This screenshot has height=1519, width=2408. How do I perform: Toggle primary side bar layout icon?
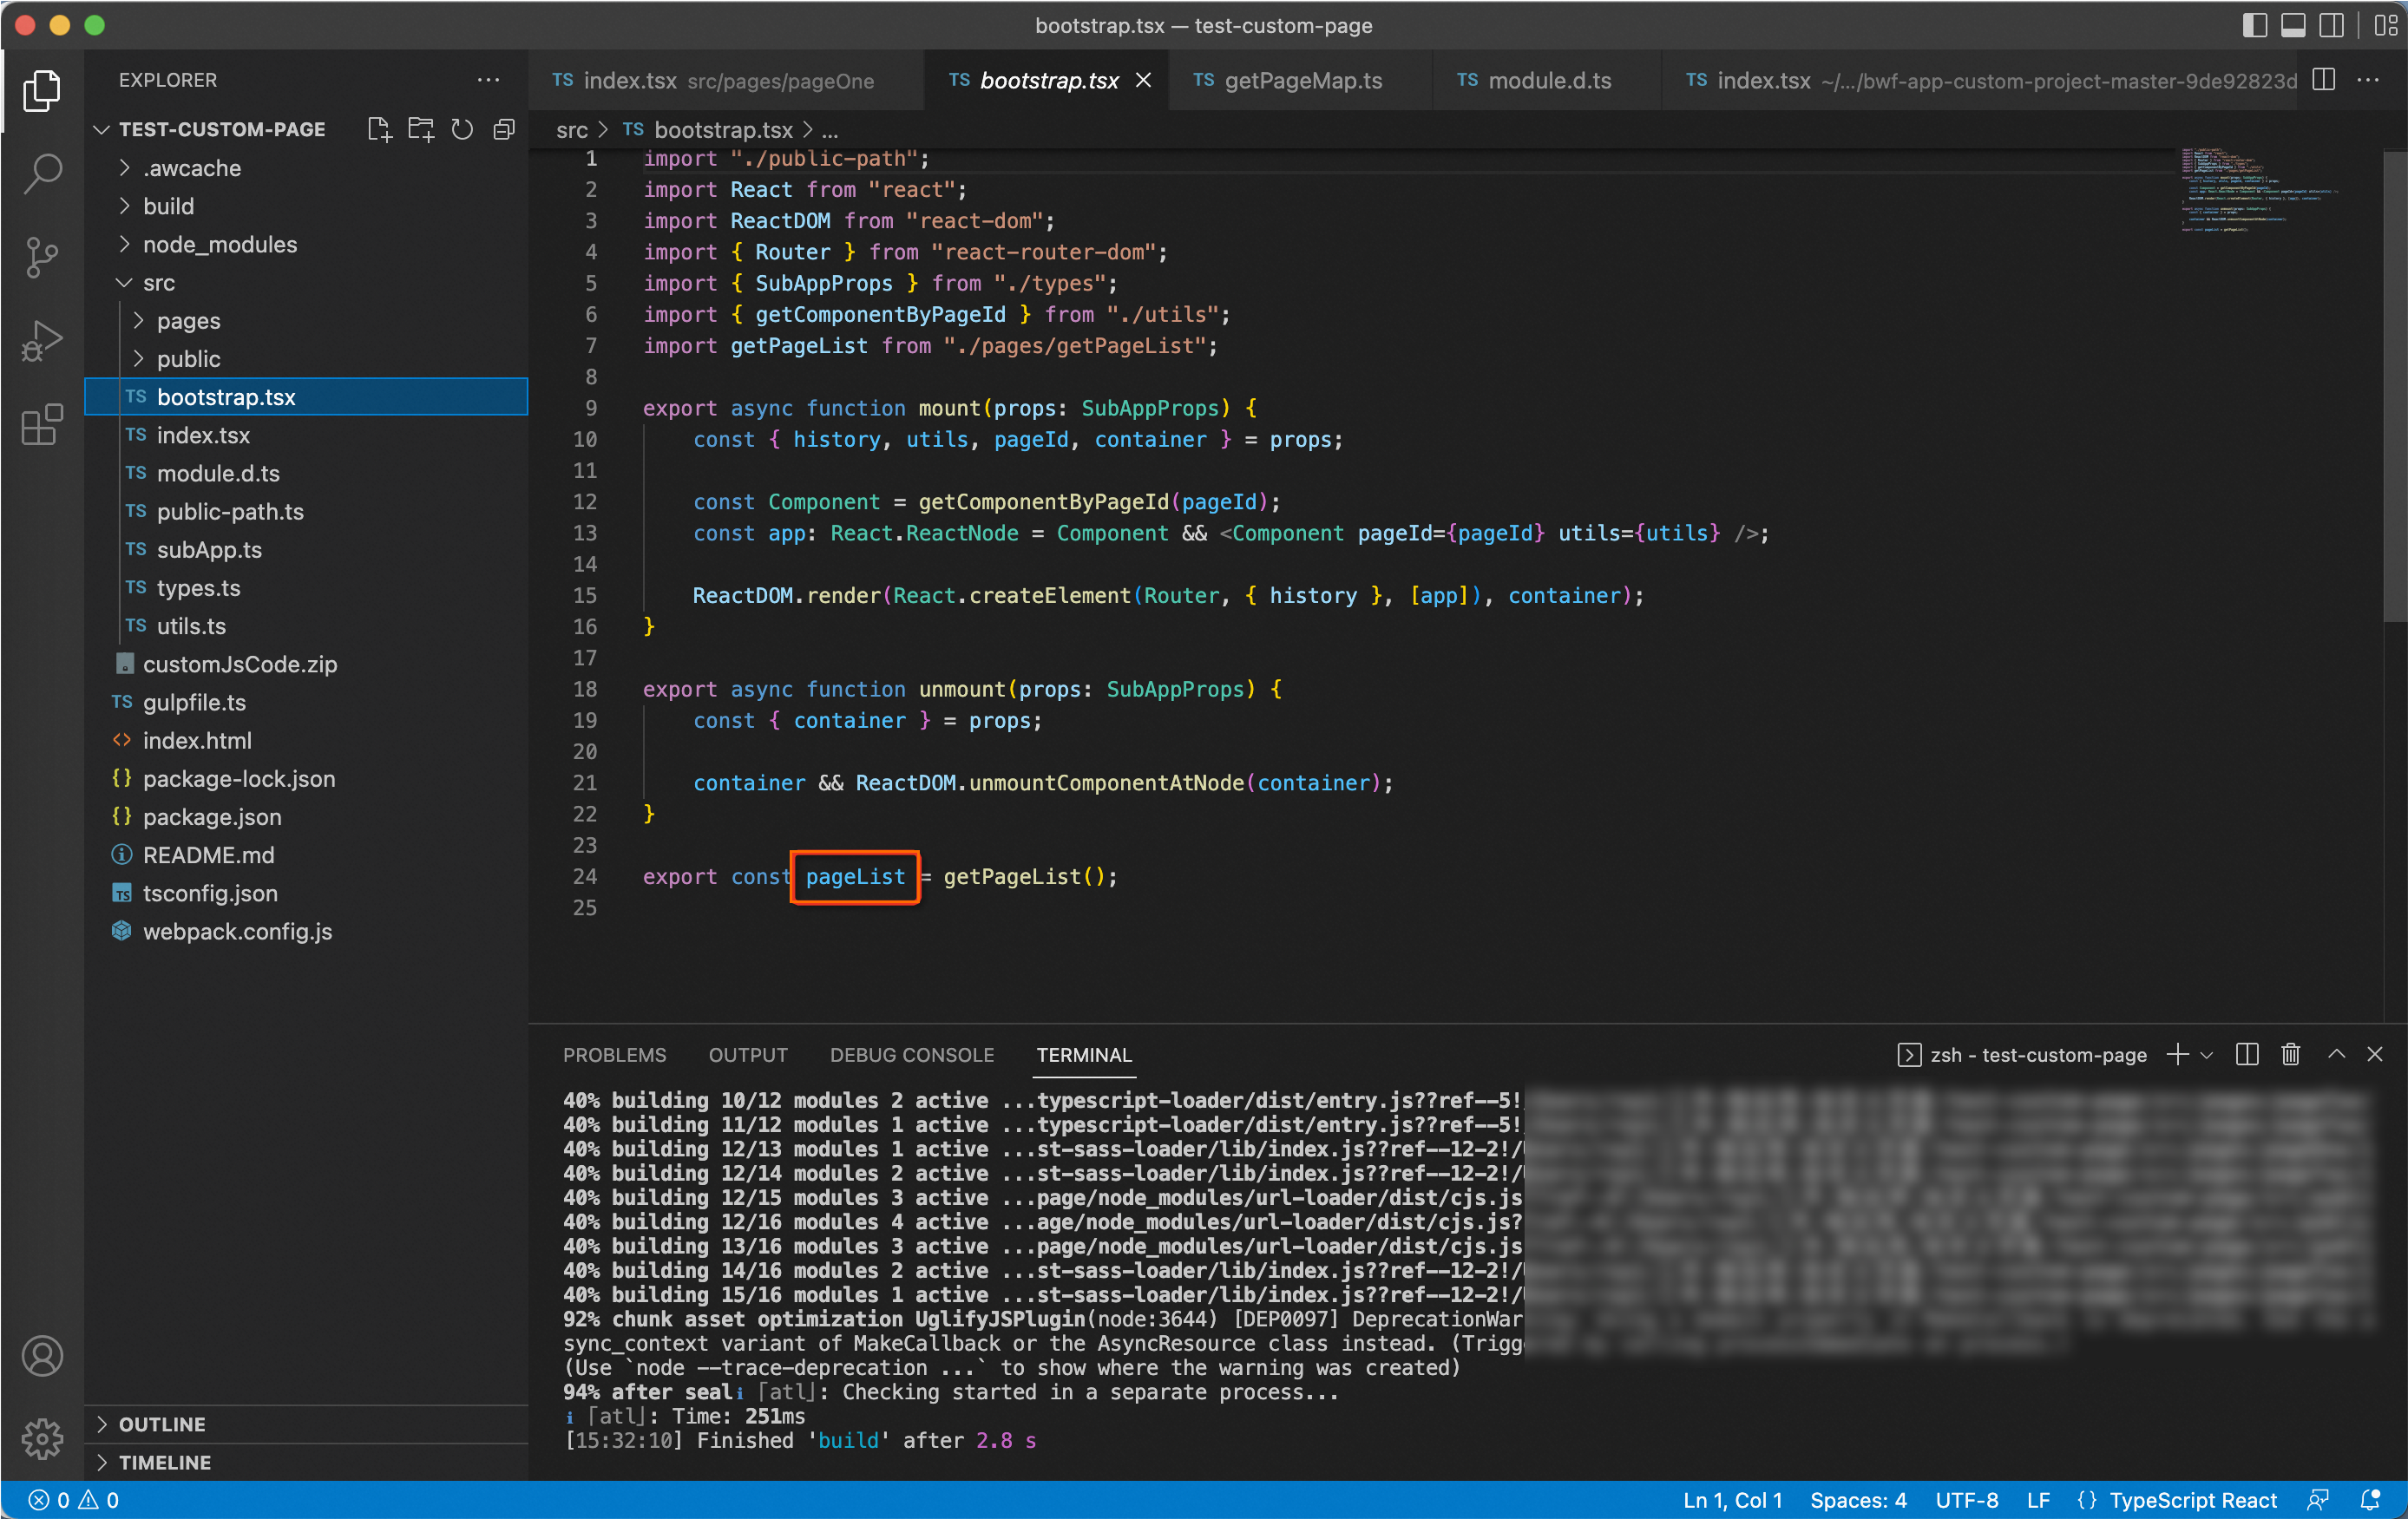2254,25
